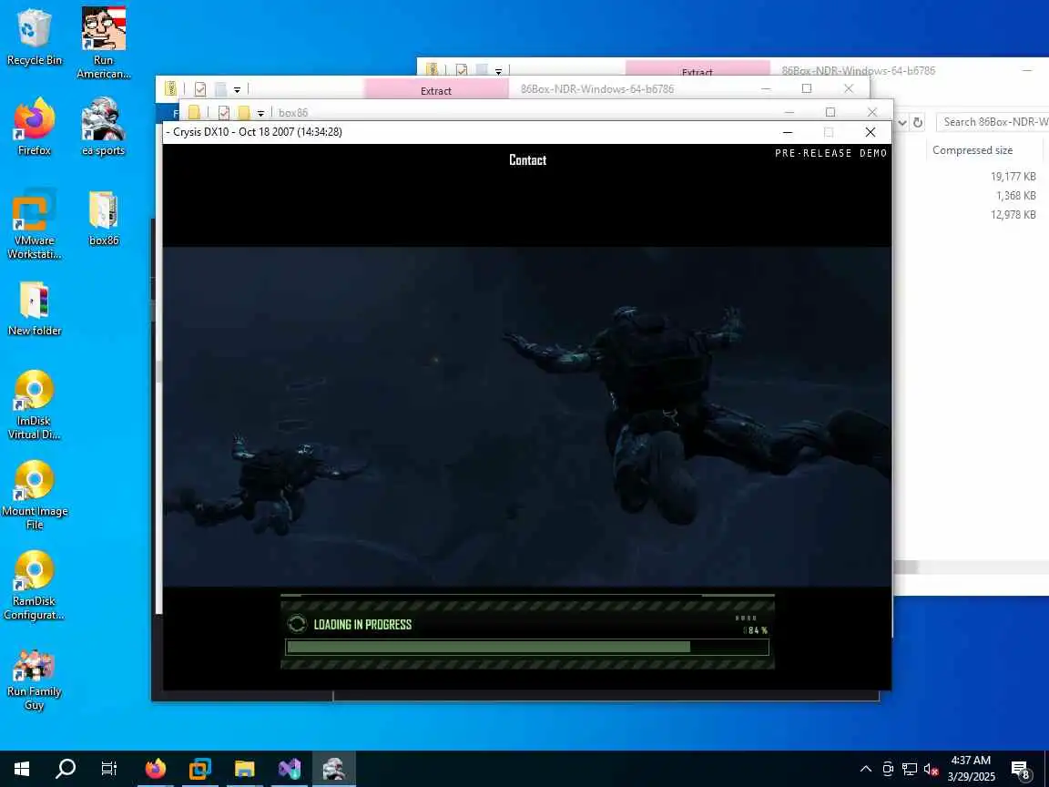The width and height of the screenshot is (1049, 787).
Task: Click the Search 86Box-NDR field
Action: pos(993,122)
